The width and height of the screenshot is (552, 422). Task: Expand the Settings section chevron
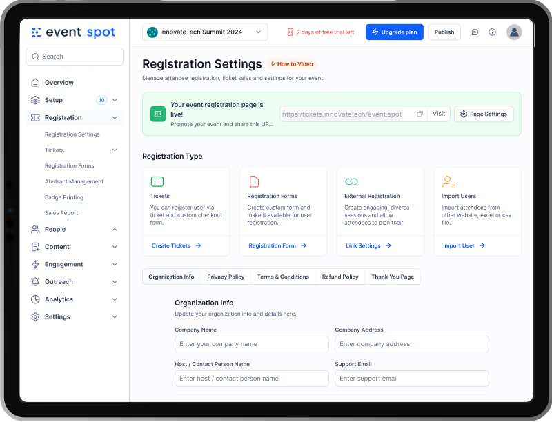[115, 317]
